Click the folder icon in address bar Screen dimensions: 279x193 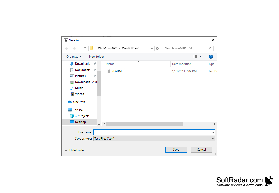coord(91,48)
